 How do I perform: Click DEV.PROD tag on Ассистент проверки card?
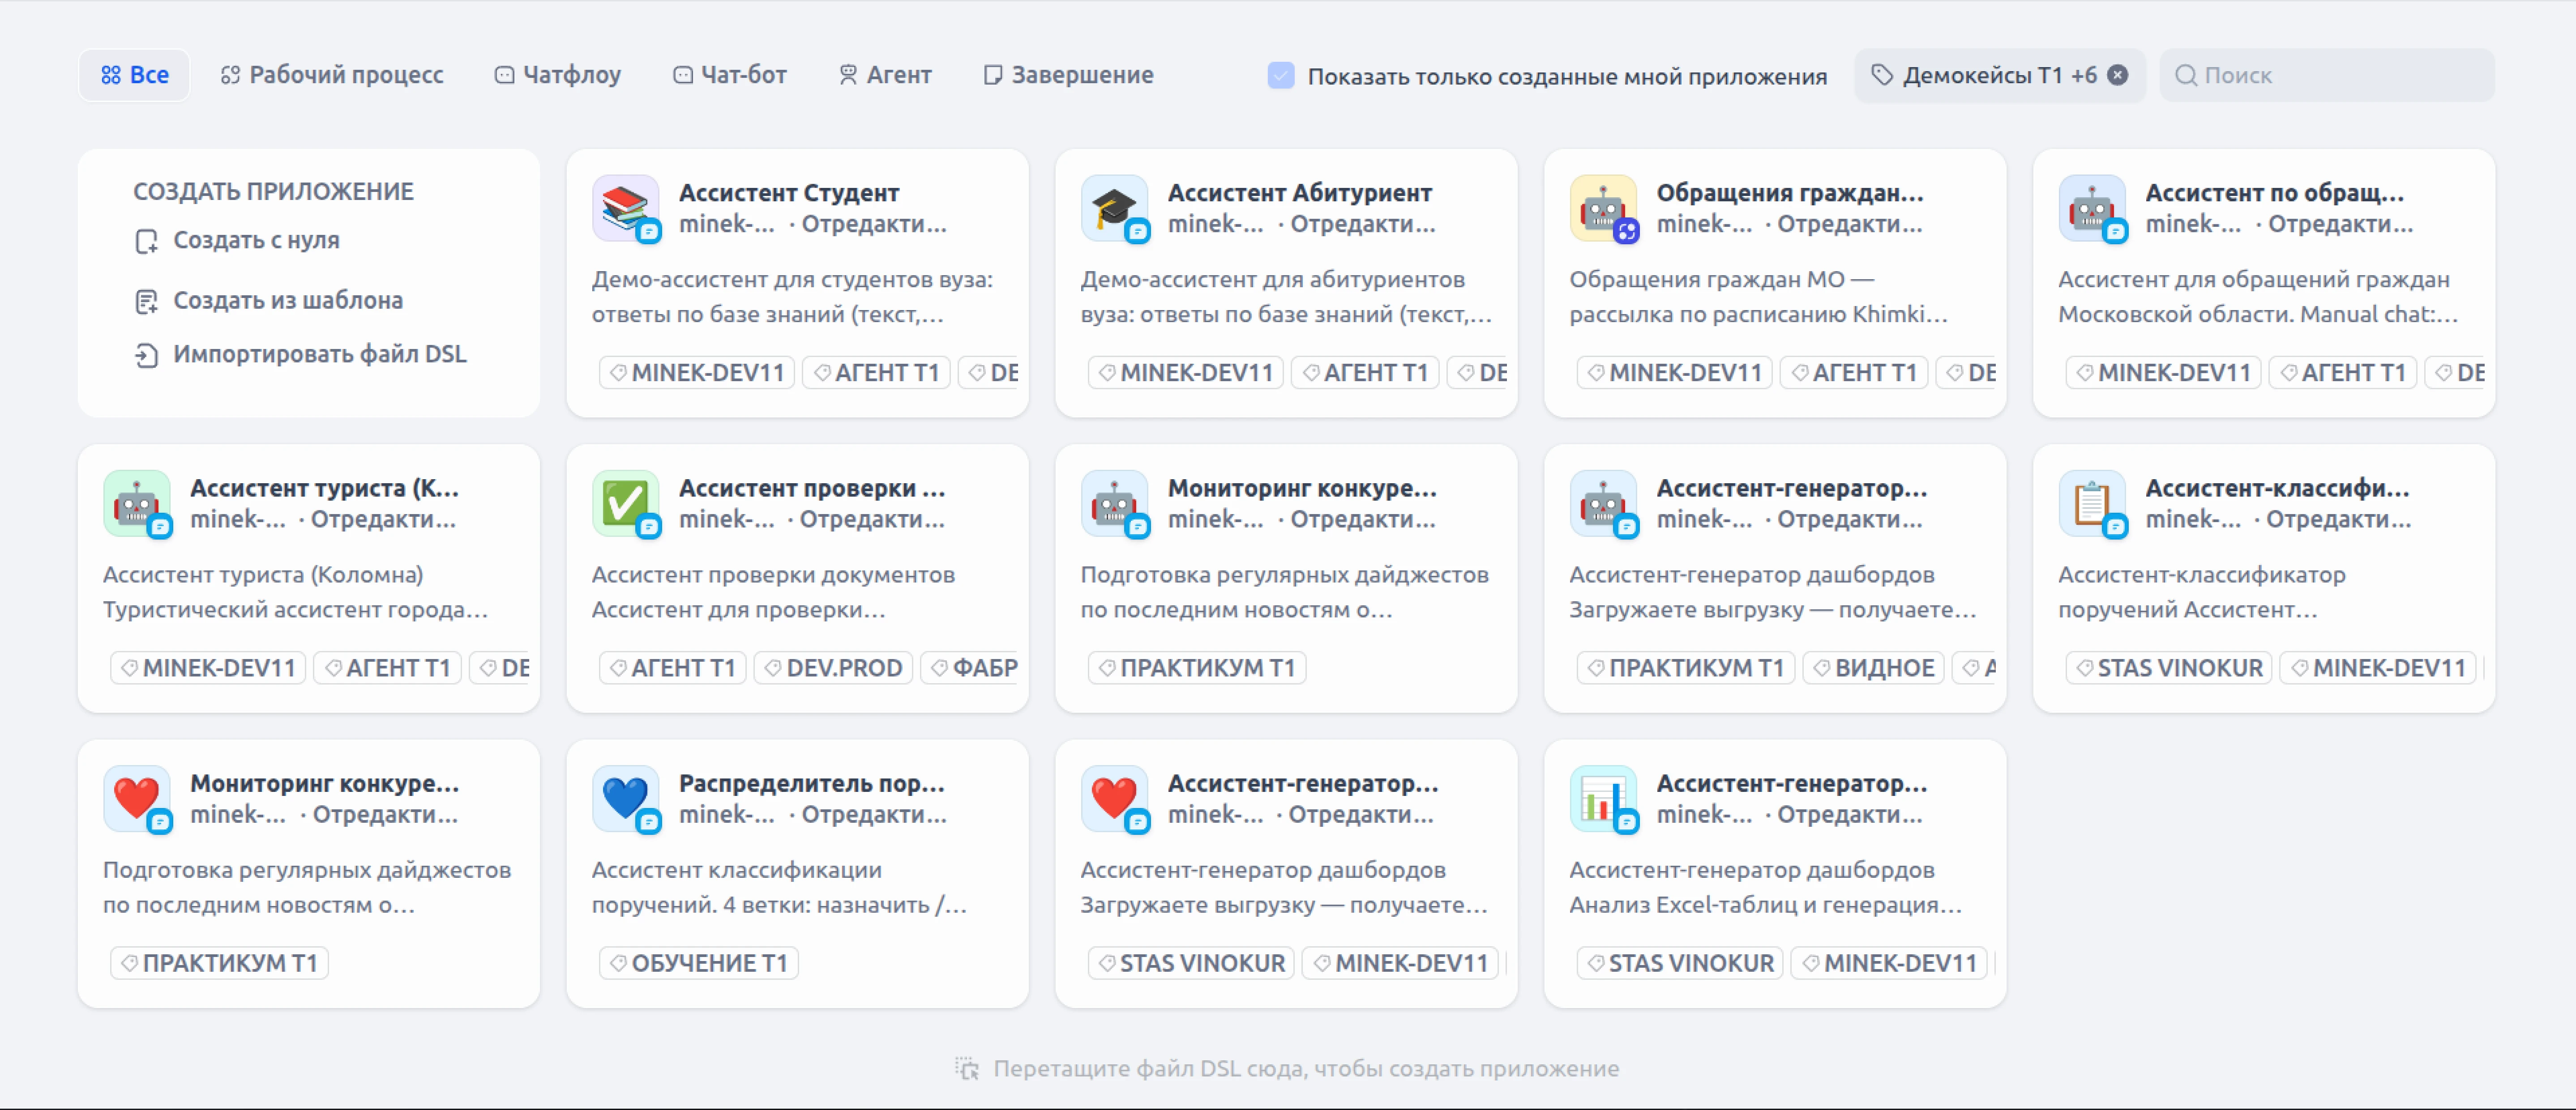(833, 668)
